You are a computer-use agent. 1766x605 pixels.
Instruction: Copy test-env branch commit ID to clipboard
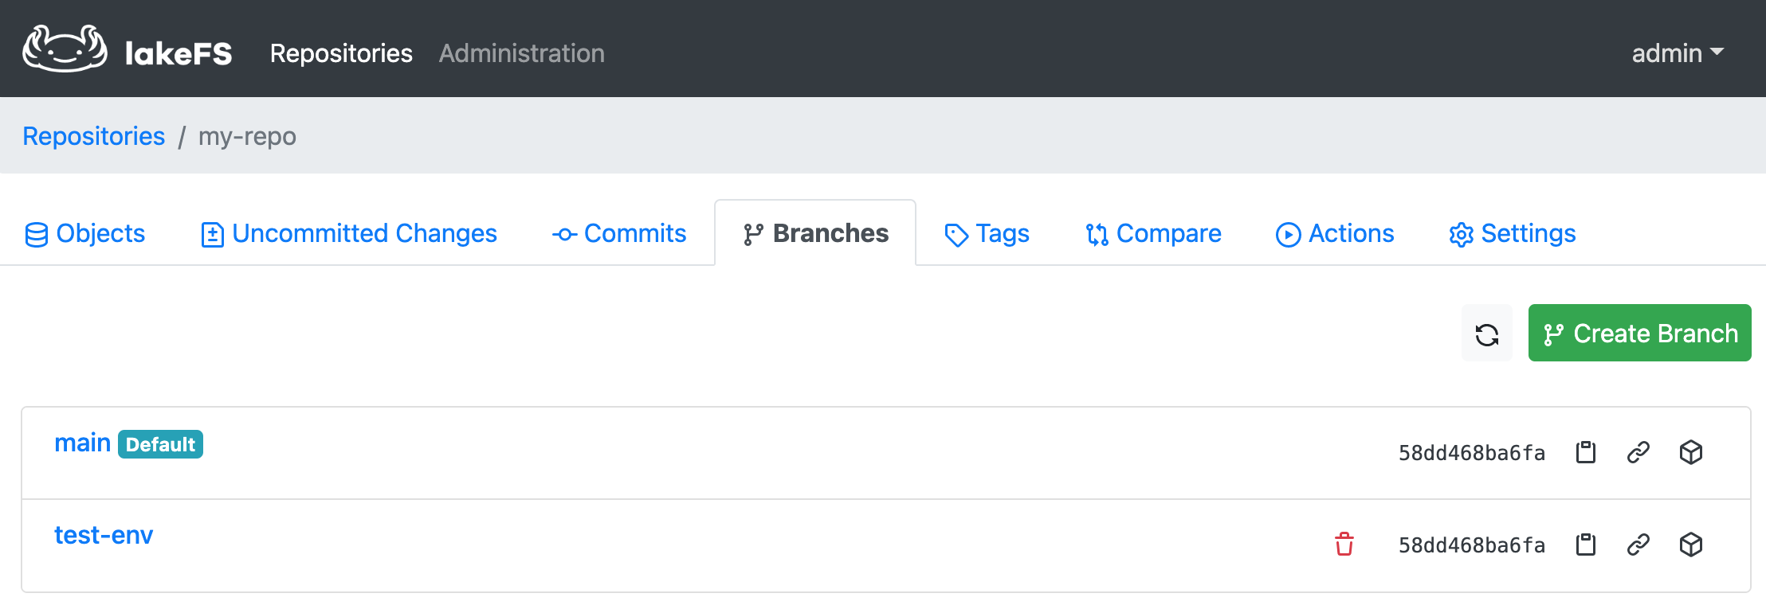click(x=1585, y=544)
